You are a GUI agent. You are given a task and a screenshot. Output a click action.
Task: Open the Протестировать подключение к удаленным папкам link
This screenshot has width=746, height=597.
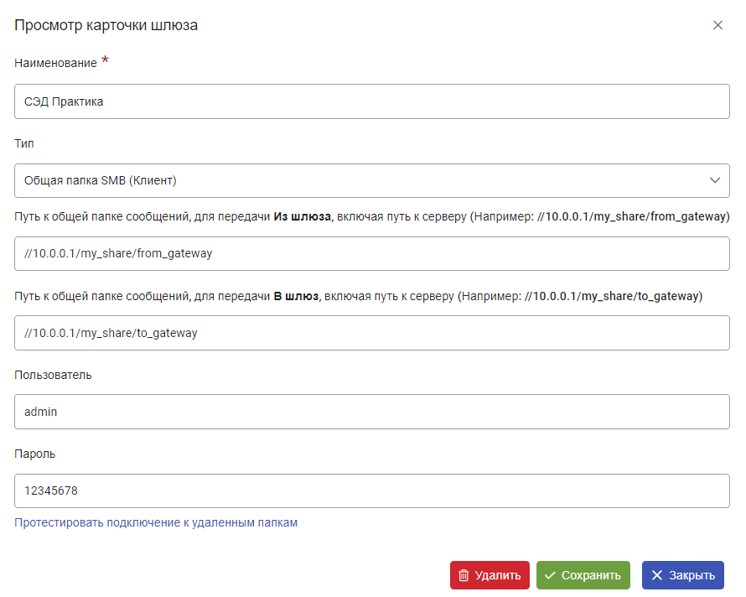click(x=156, y=522)
